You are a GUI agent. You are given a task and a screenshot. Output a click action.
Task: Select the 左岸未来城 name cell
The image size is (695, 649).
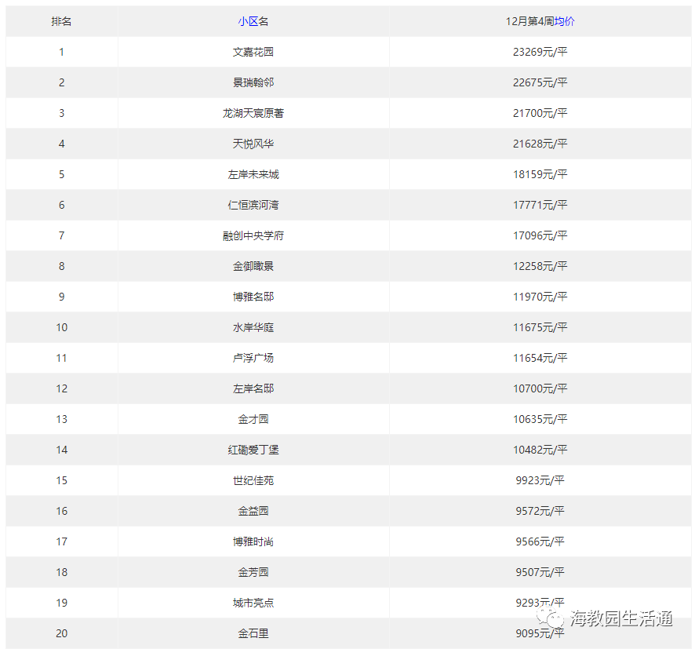pos(253,174)
